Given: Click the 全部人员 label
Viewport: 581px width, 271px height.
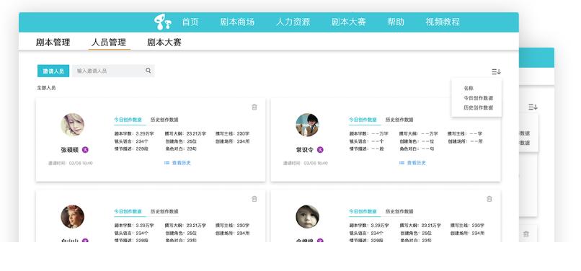Looking at the screenshot, I should click(46, 88).
